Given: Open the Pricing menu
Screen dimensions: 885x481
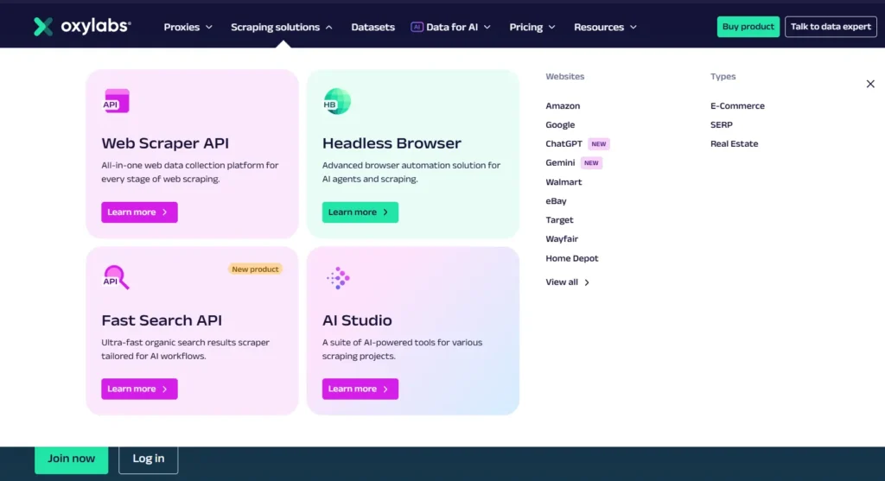Looking at the screenshot, I should point(532,27).
